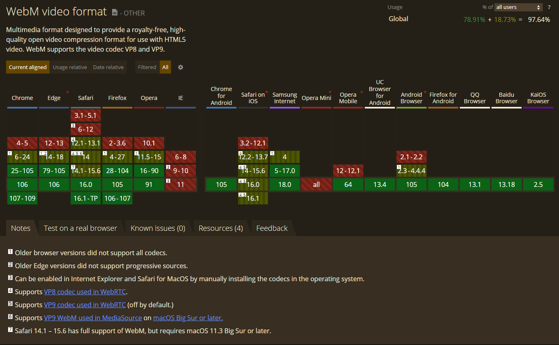The height and width of the screenshot is (345, 559).
Task: Click the Global usage label
Action: tap(398, 19)
